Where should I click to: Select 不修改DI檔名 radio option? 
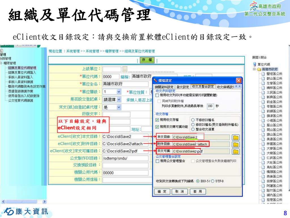[193, 120]
